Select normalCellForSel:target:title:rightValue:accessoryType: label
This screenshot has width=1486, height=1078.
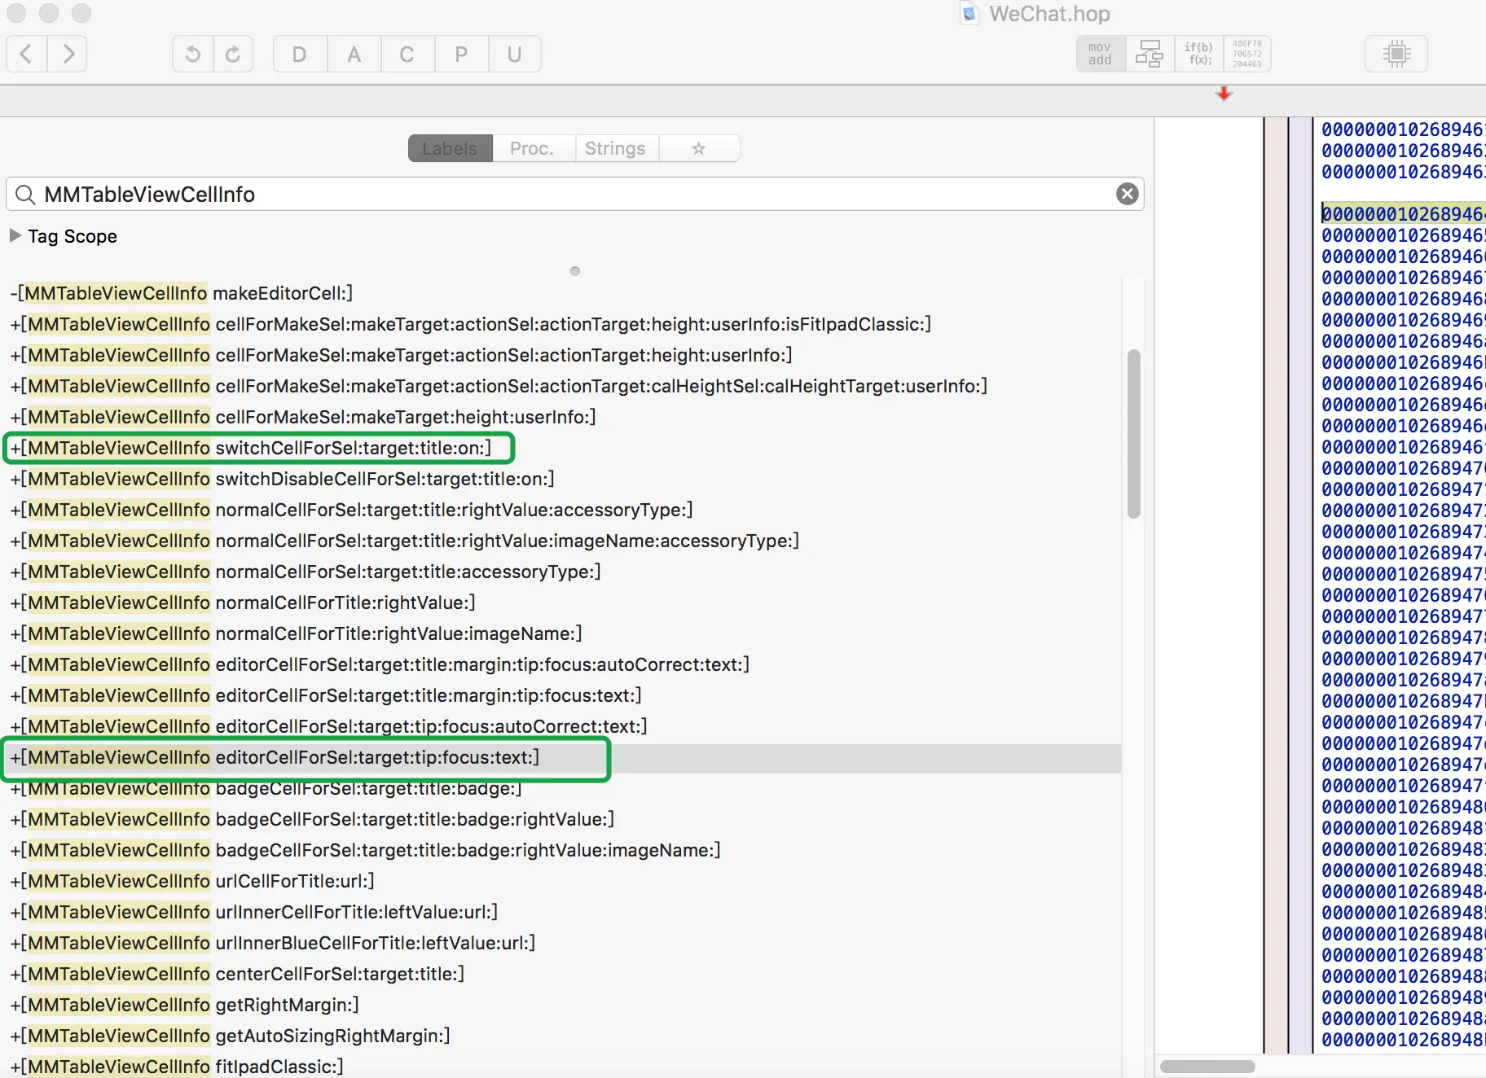pos(351,510)
